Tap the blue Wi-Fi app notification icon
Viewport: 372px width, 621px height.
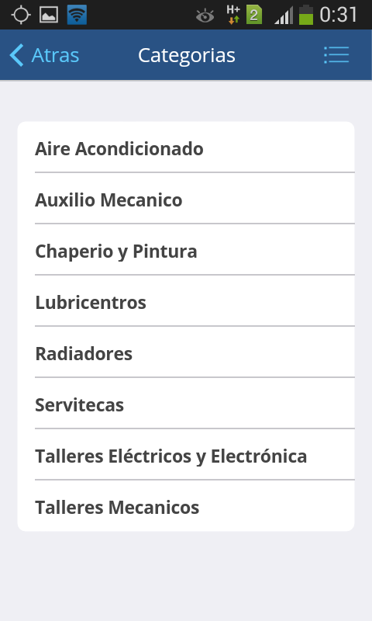tap(77, 15)
